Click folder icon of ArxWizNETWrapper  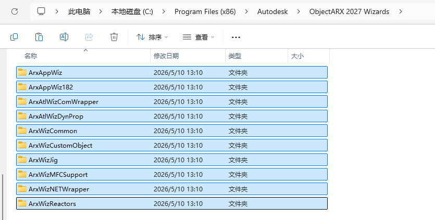[x=22, y=189]
